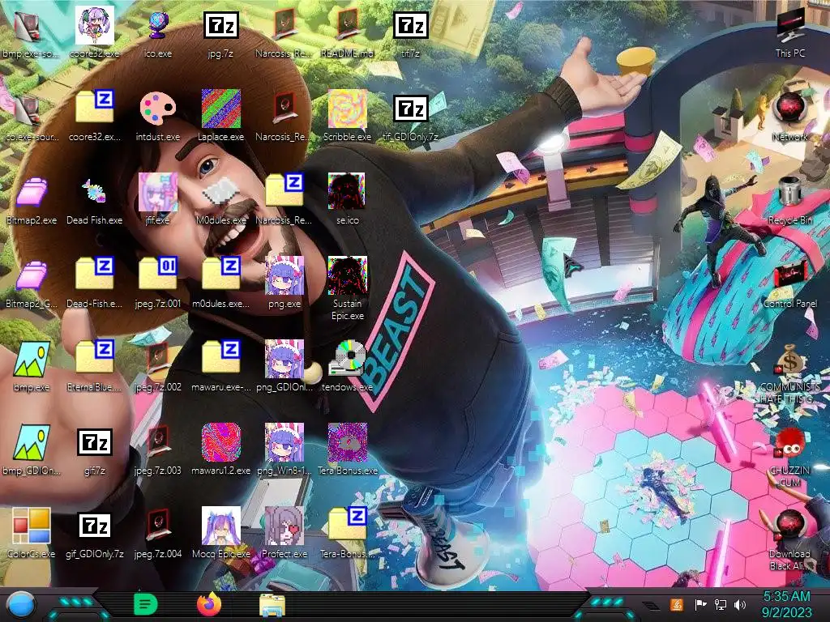Select the intdust.exe paint palette icon
This screenshot has height=622, width=830.
[x=157, y=109]
